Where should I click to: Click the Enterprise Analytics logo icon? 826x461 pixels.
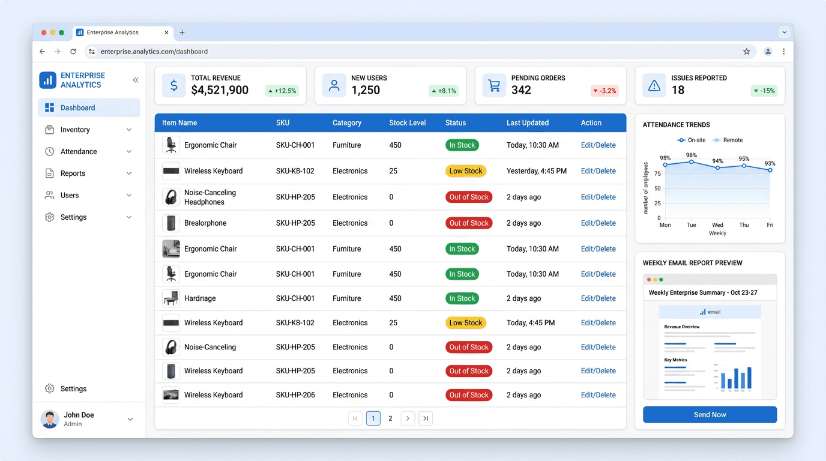pos(48,80)
